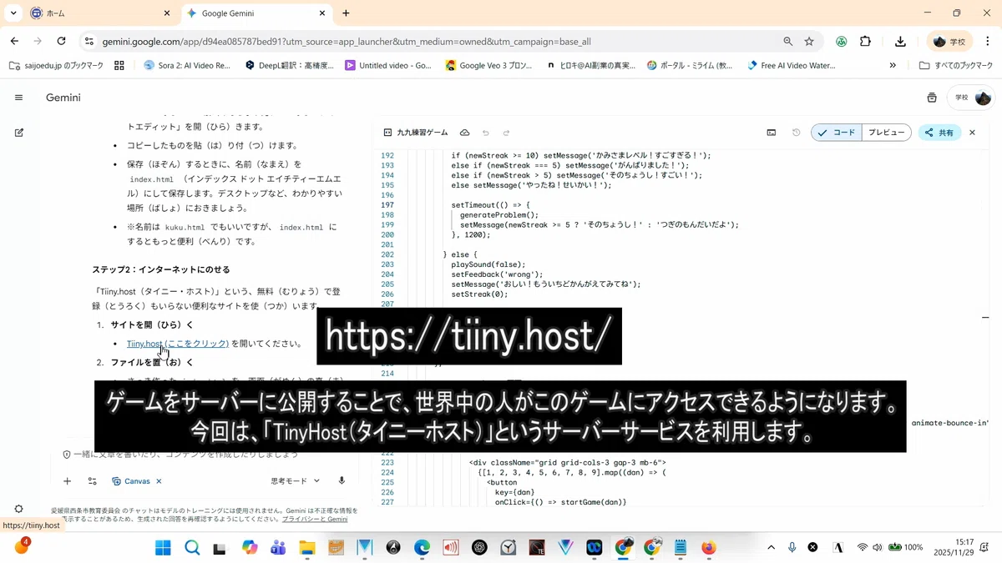Expand hidden bookmarks with the chevron
The width and height of the screenshot is (1002, 563).
pyautogui.click(x=893, y=65)
